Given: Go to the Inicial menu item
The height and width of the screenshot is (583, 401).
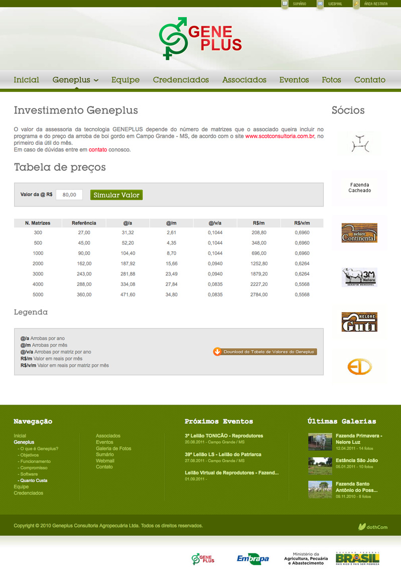Looking at the screenshot, I should pos(27,79).
